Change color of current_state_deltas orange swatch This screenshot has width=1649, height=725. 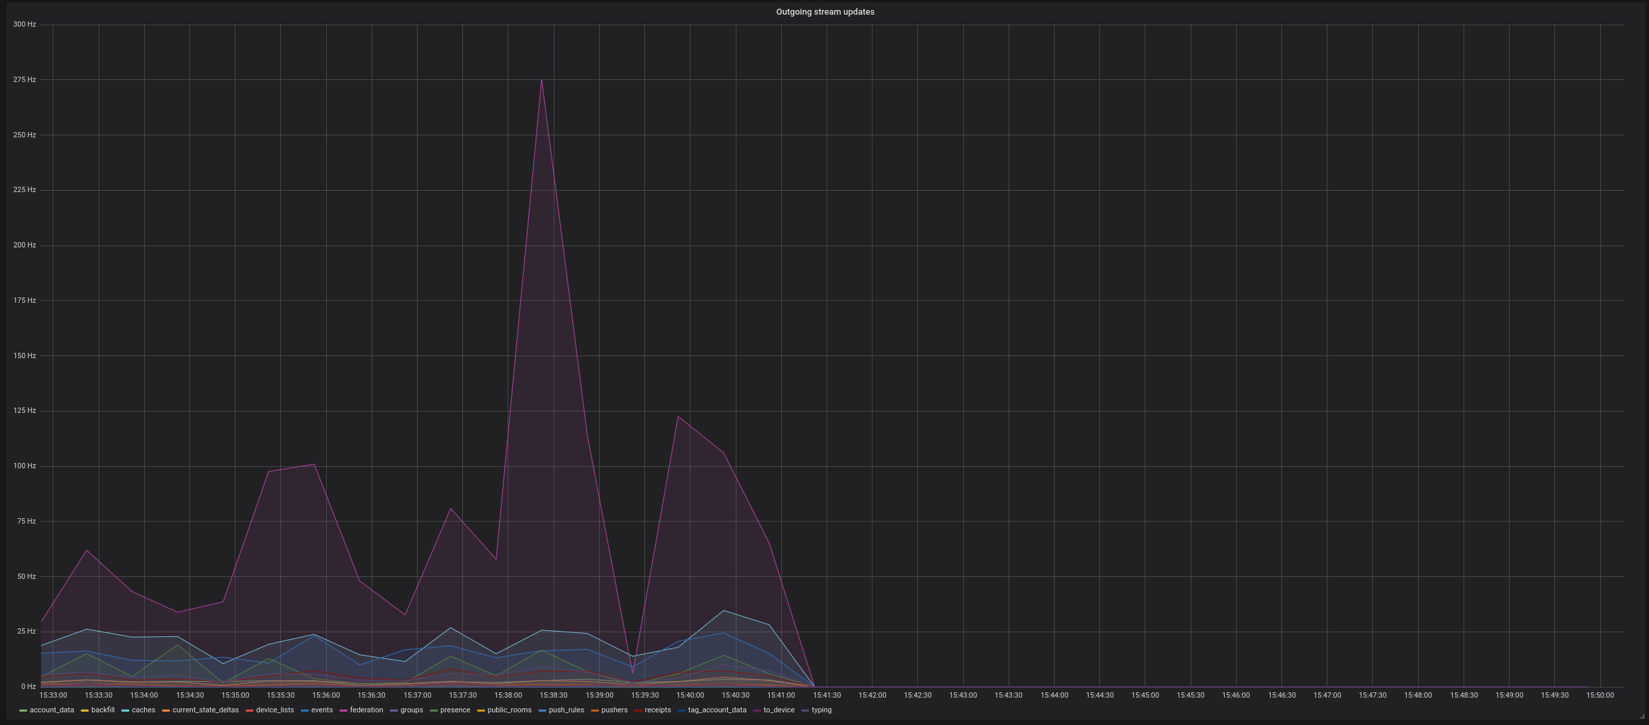pyautogui.click(x=165, y=710)
